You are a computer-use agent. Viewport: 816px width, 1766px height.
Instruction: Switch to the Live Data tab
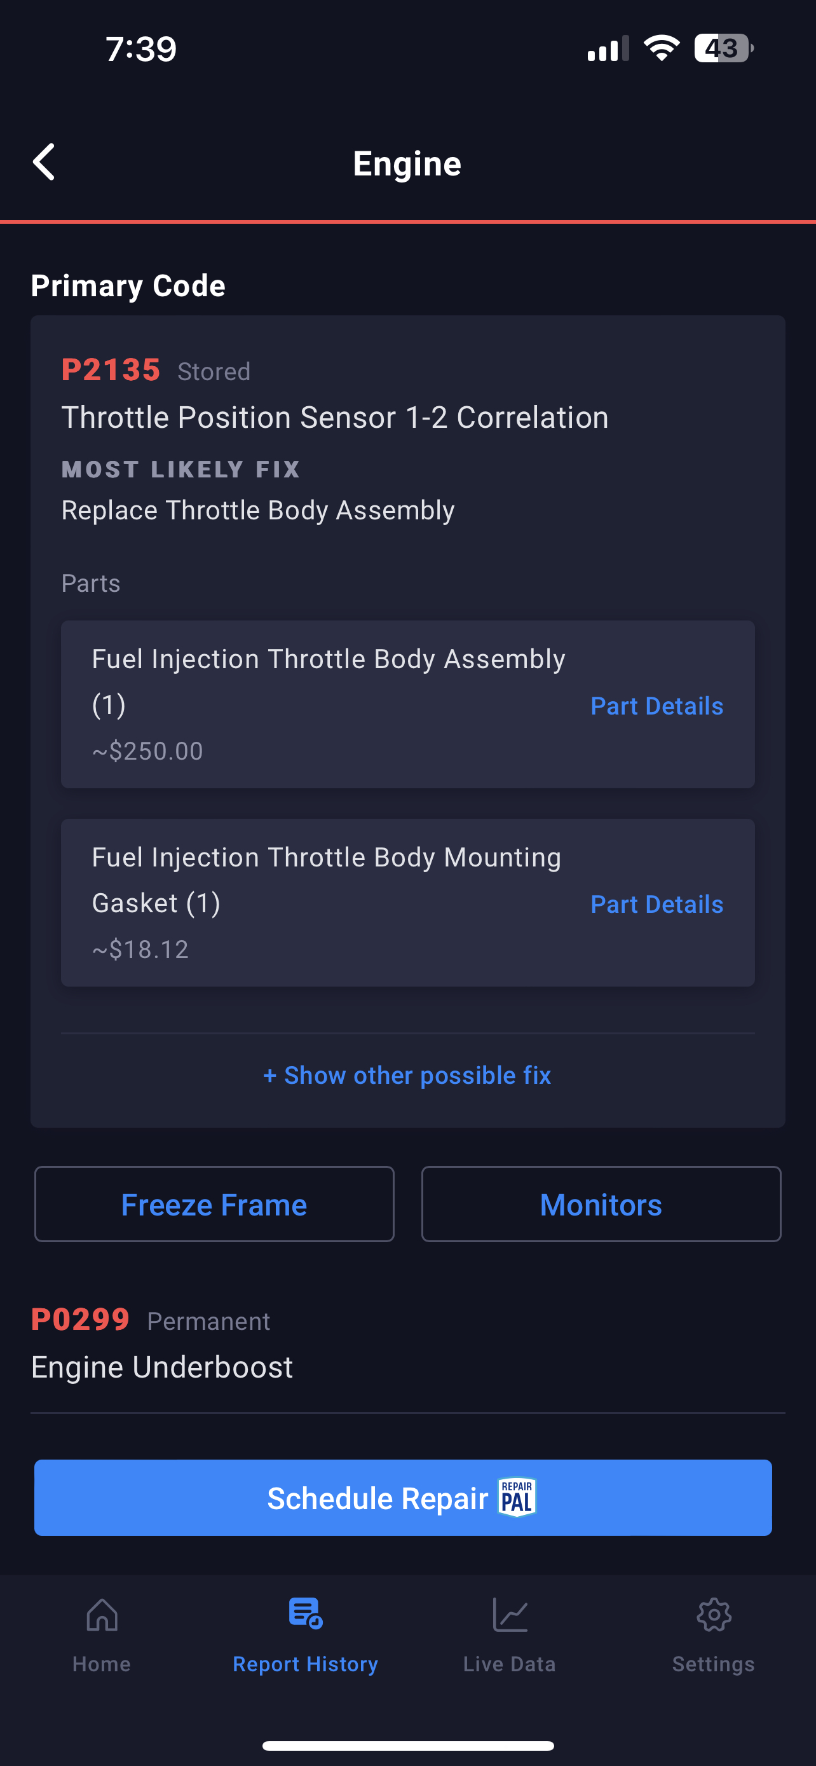pos(510,1664)
